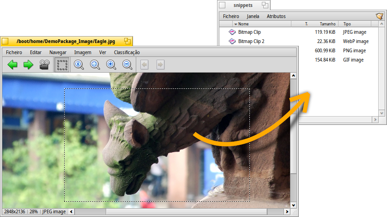Click the Eagle.jpg window zoom button

pyautogui.click(x=127, y=41)
